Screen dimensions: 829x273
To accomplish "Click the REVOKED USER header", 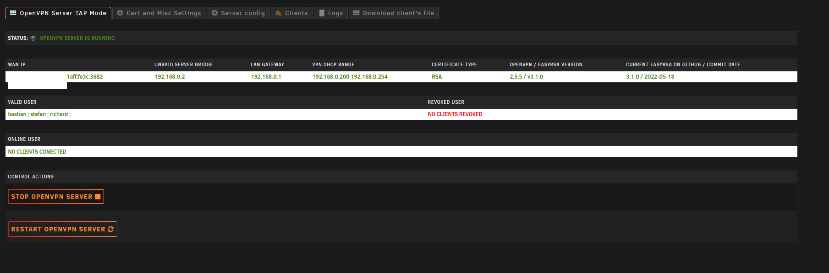I will point(446,102).
